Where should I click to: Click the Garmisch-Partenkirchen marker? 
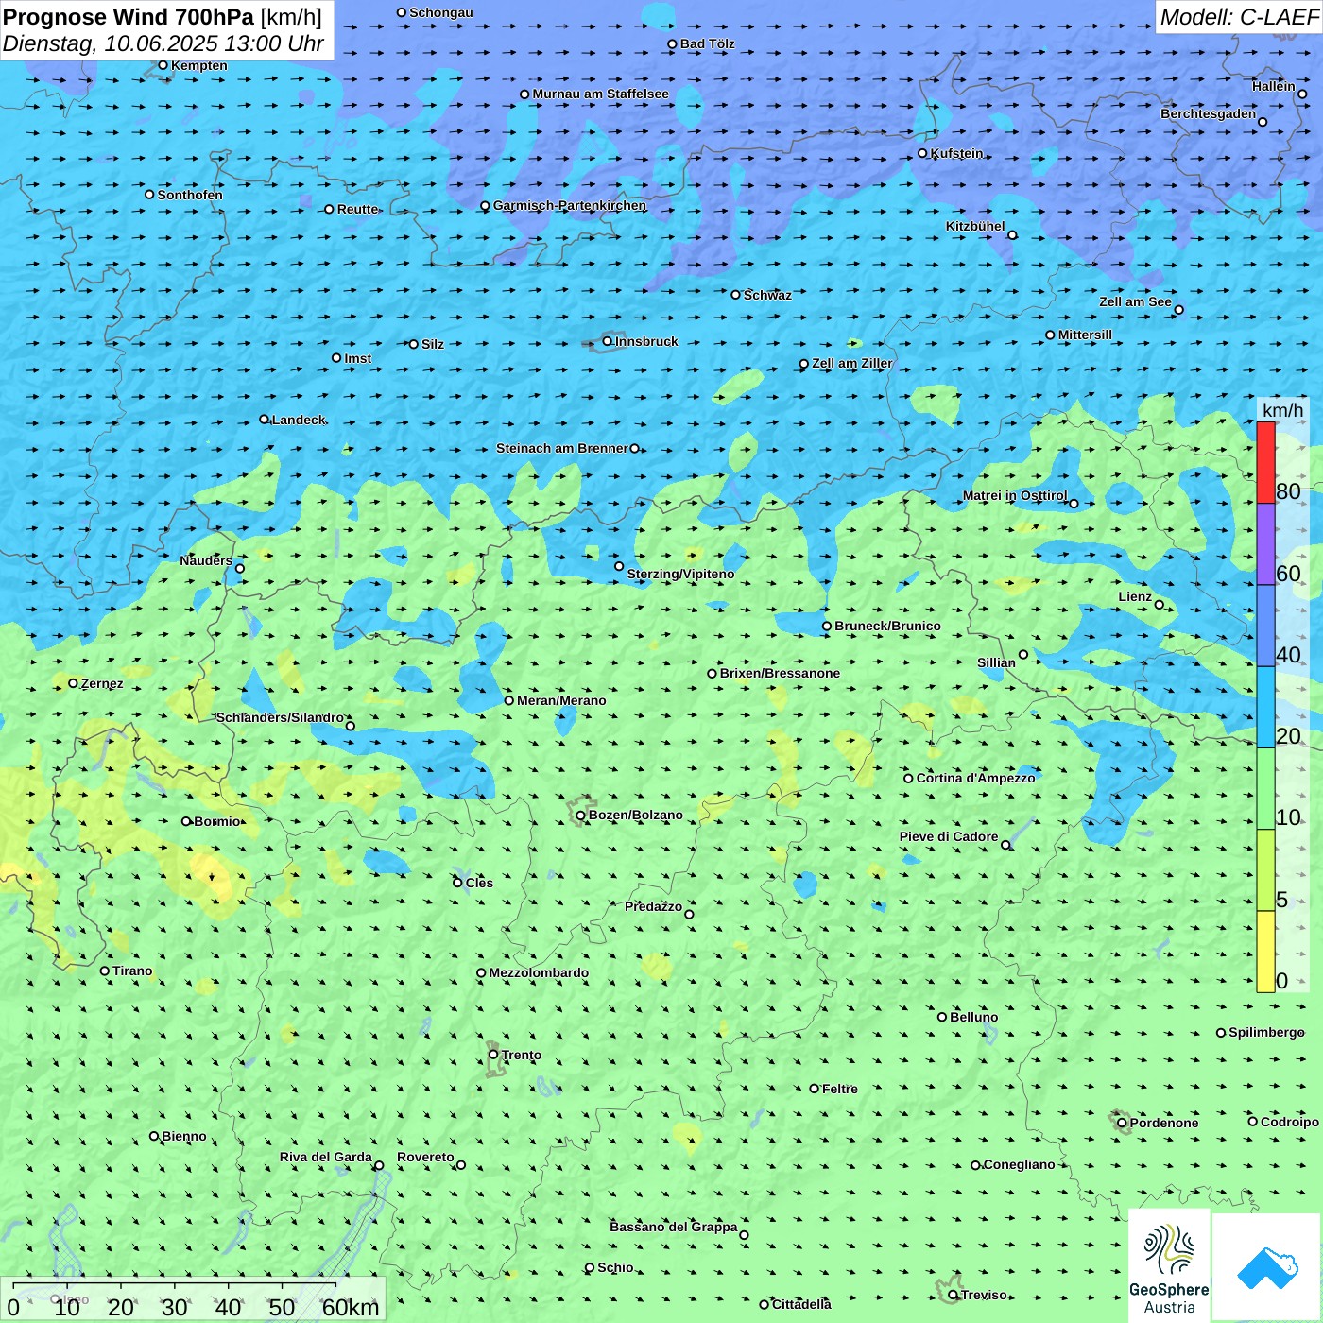[485, 205]
